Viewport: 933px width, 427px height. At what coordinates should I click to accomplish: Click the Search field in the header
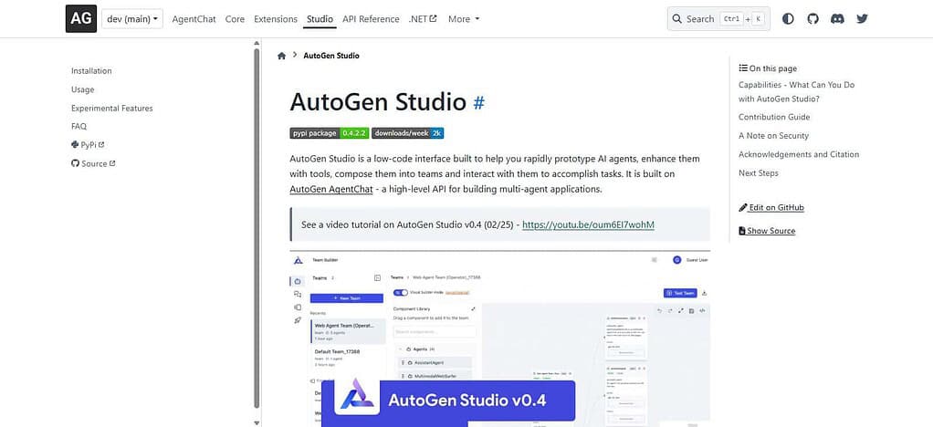[718, 19]
